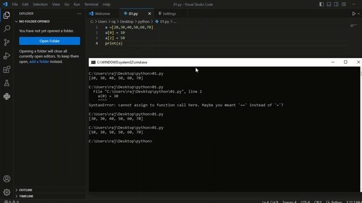Open the File menu
Viewport: 362px width, 203px height.
pos(15,5)
